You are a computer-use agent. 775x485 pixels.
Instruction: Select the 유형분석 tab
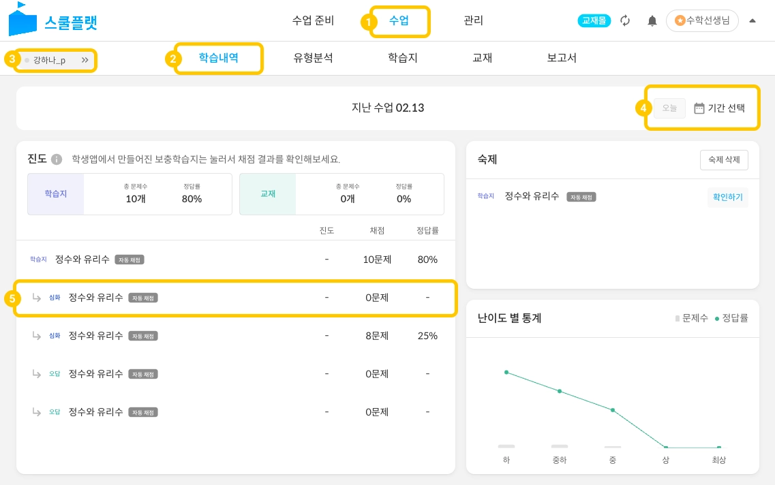point(313,58)
